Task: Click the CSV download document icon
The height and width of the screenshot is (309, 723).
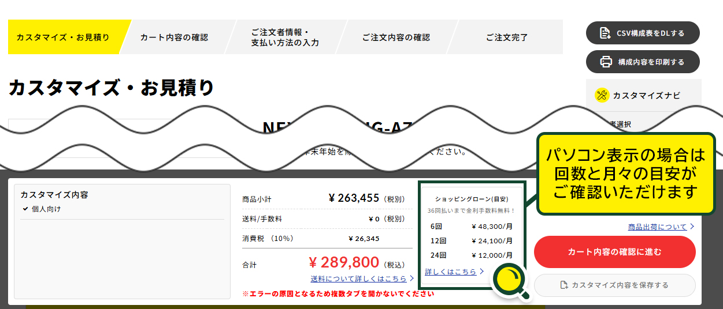Action: pyautogui.click(x=605, y=33)
